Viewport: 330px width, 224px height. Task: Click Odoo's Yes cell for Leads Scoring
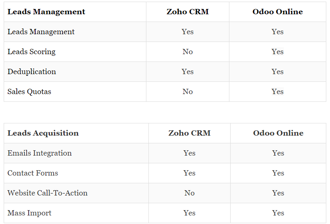tap(278, 52)
